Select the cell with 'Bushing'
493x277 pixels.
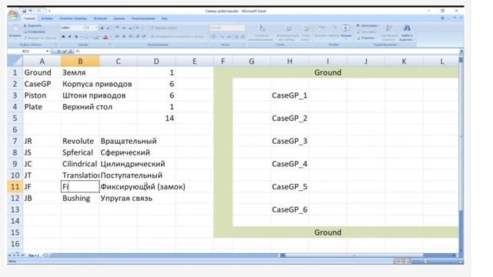click(x=80, y=199)
